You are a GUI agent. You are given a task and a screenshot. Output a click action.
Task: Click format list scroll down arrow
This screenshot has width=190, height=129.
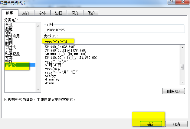pos(182,82)
